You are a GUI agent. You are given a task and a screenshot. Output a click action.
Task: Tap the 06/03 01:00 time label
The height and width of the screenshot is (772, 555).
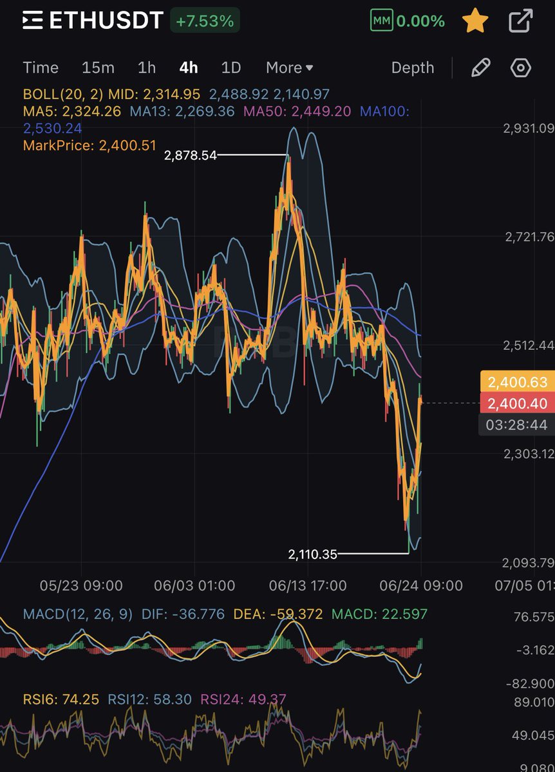[x=194, y=585]
